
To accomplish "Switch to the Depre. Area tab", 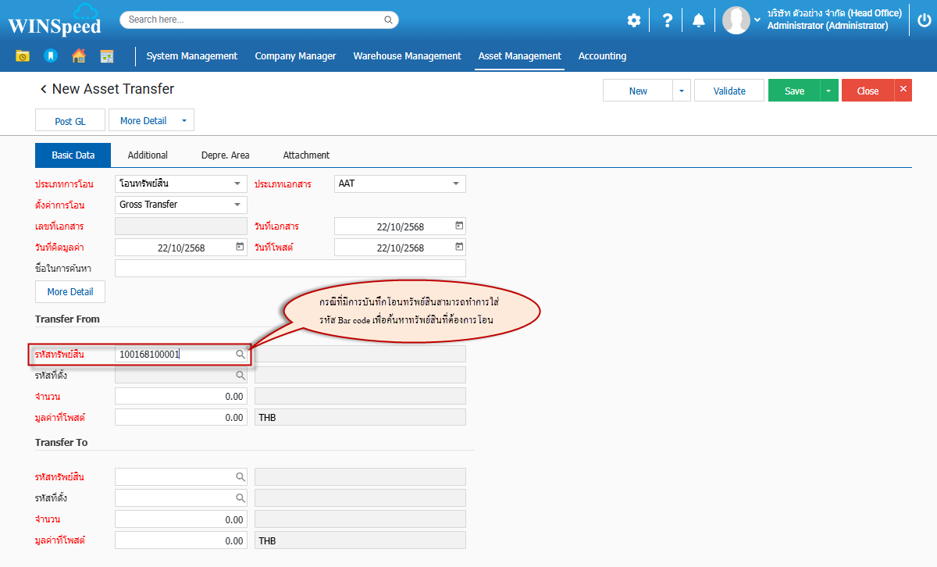I will tap(225, 155).
